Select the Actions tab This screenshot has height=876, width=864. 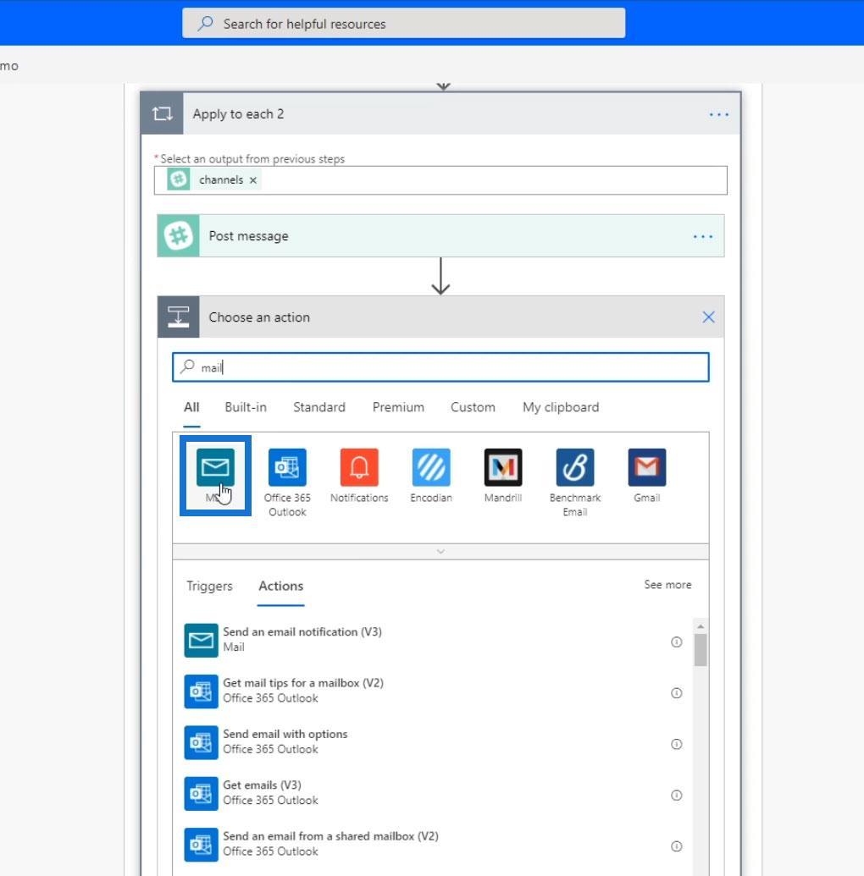pyautogui.click(x=280, y=586)
